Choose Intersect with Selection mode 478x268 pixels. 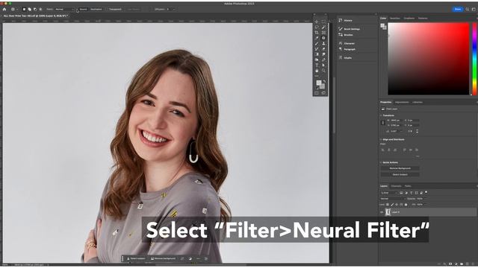pos(40,10)
